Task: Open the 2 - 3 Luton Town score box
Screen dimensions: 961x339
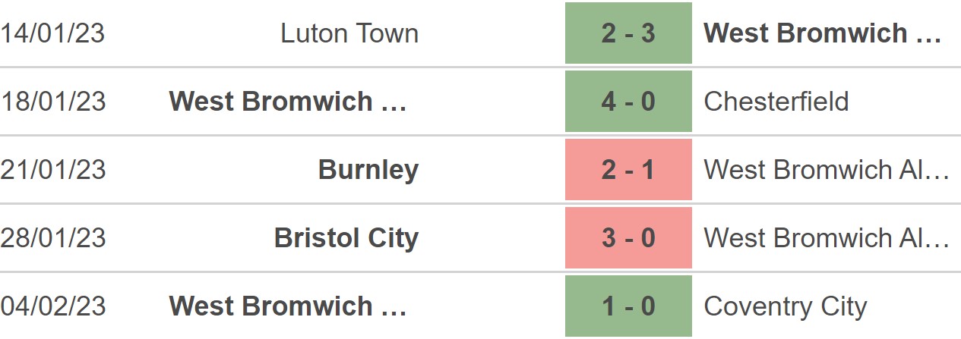Action: [628, 33]
